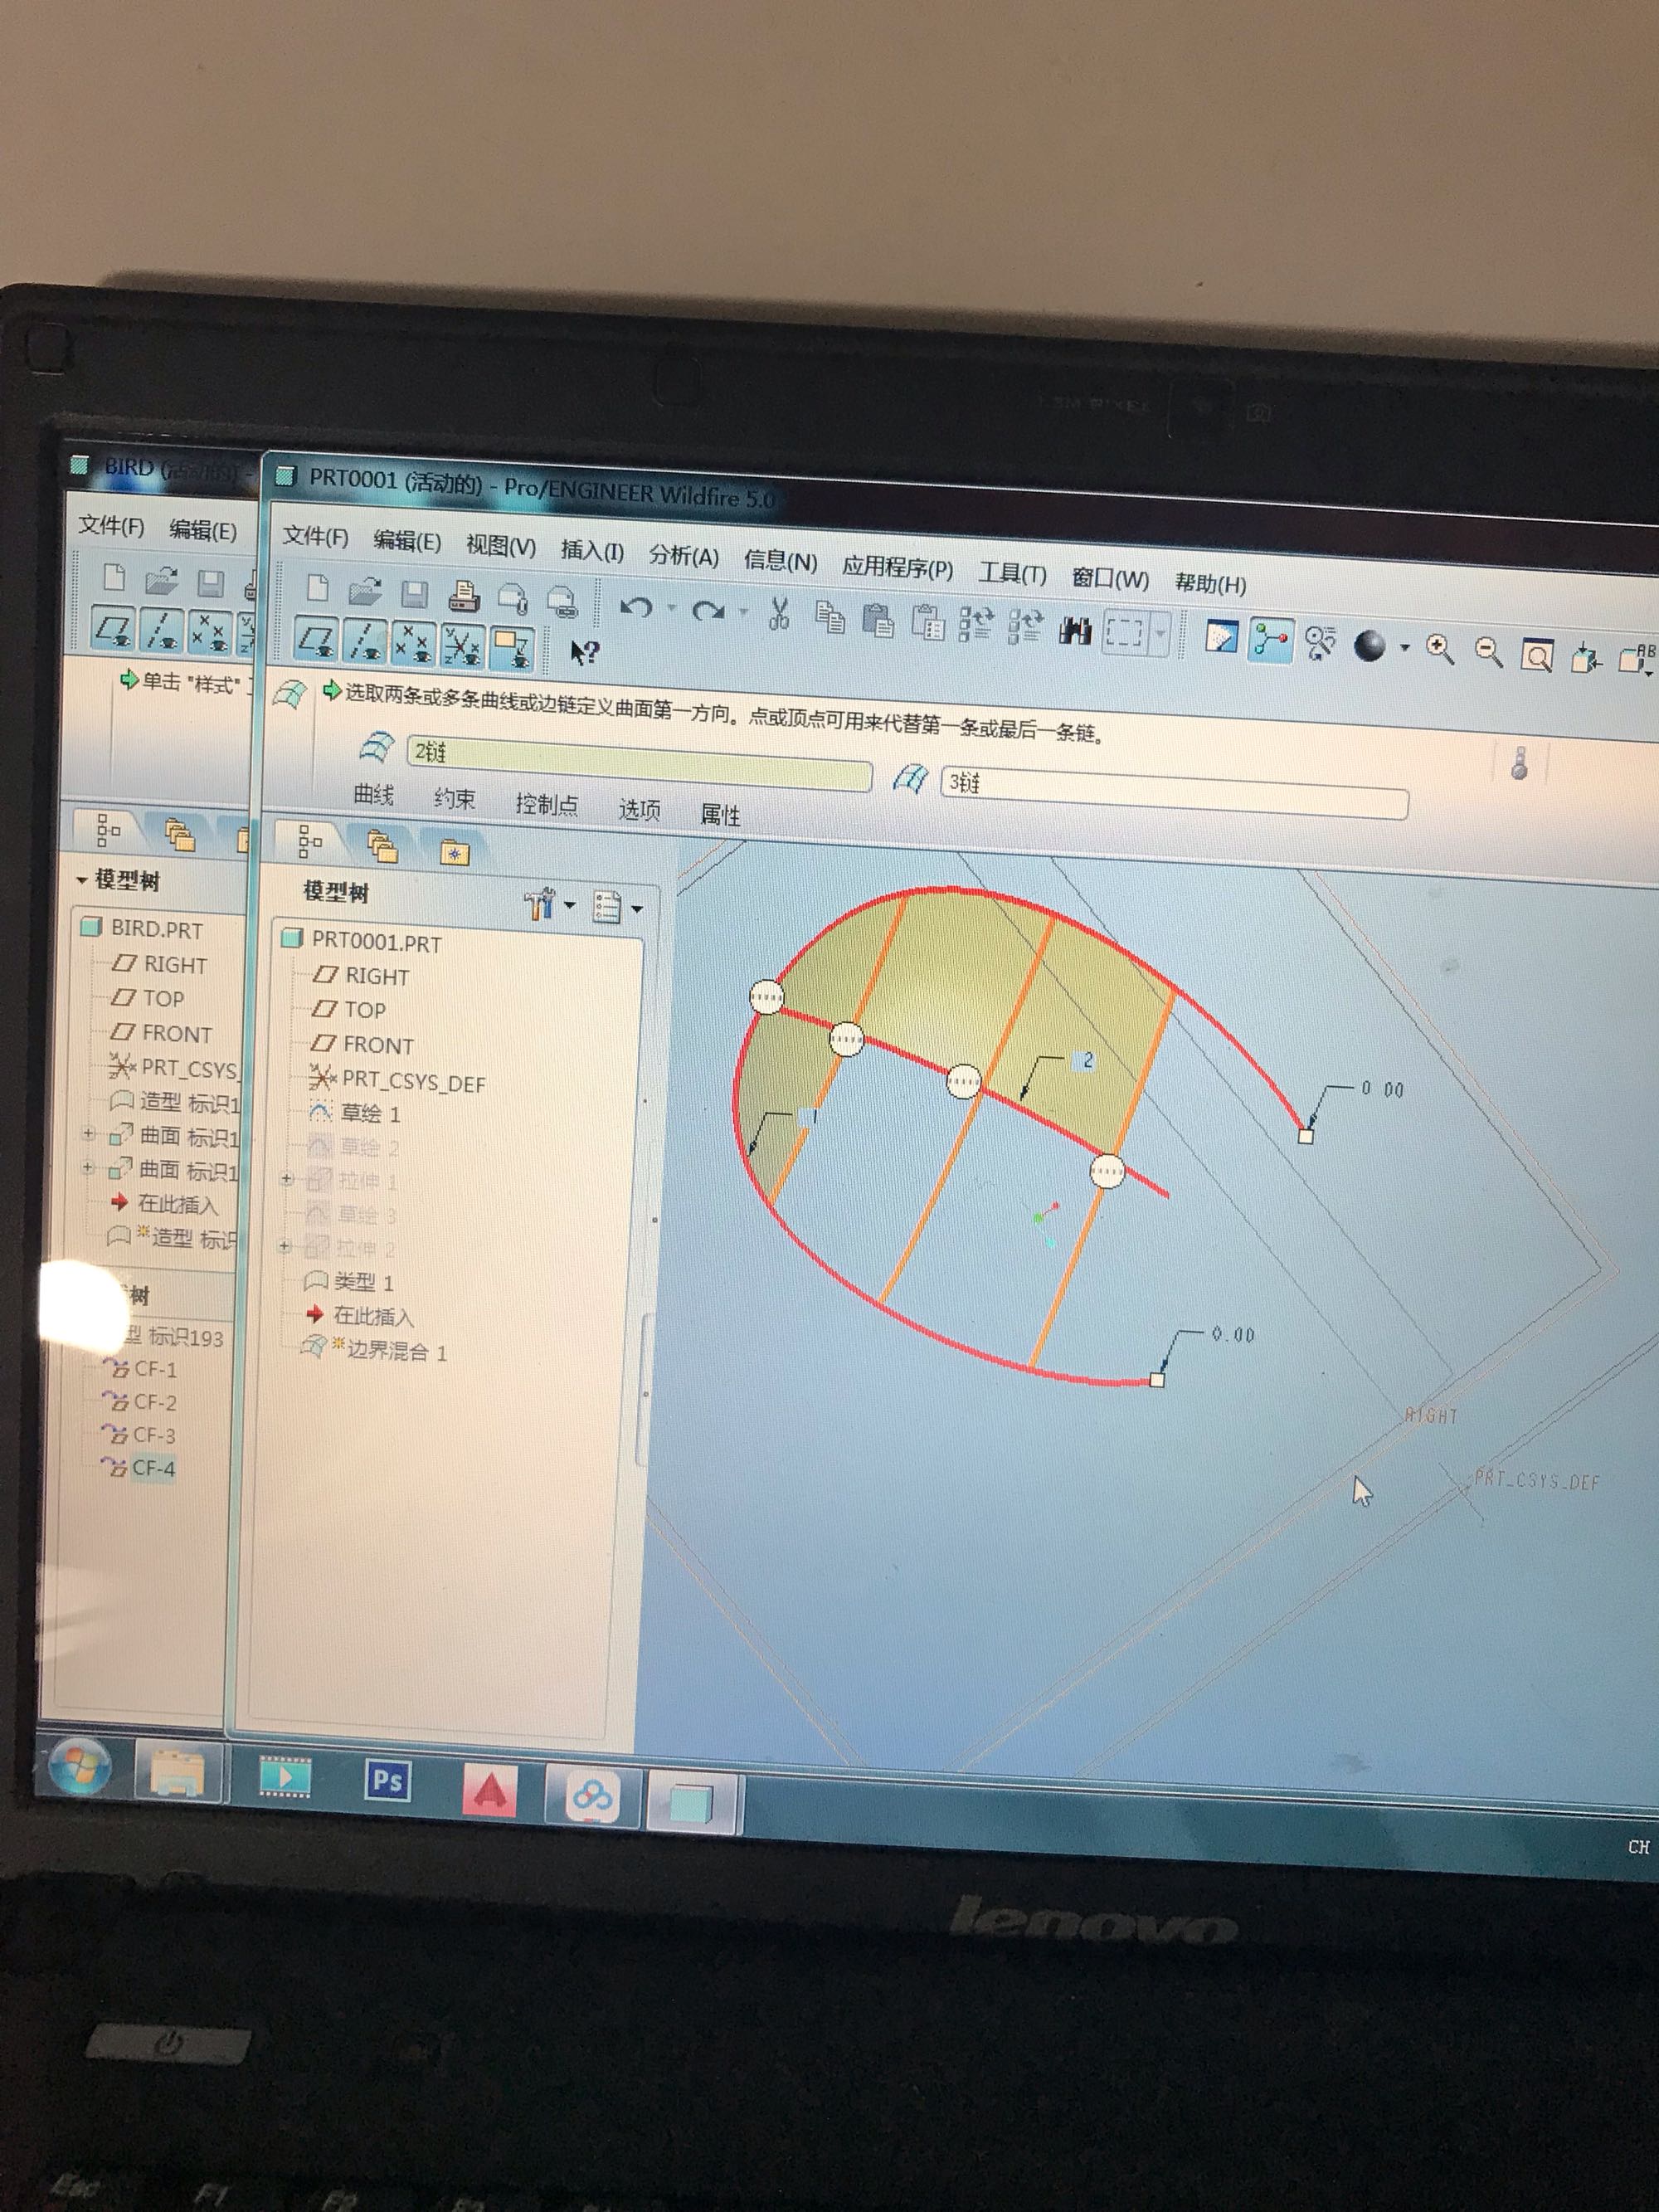Image resolution: width=1659 pixels, height=2212 pixels.
Task: Expand the model tree Show dropdown
Action: tap(615, 907)
